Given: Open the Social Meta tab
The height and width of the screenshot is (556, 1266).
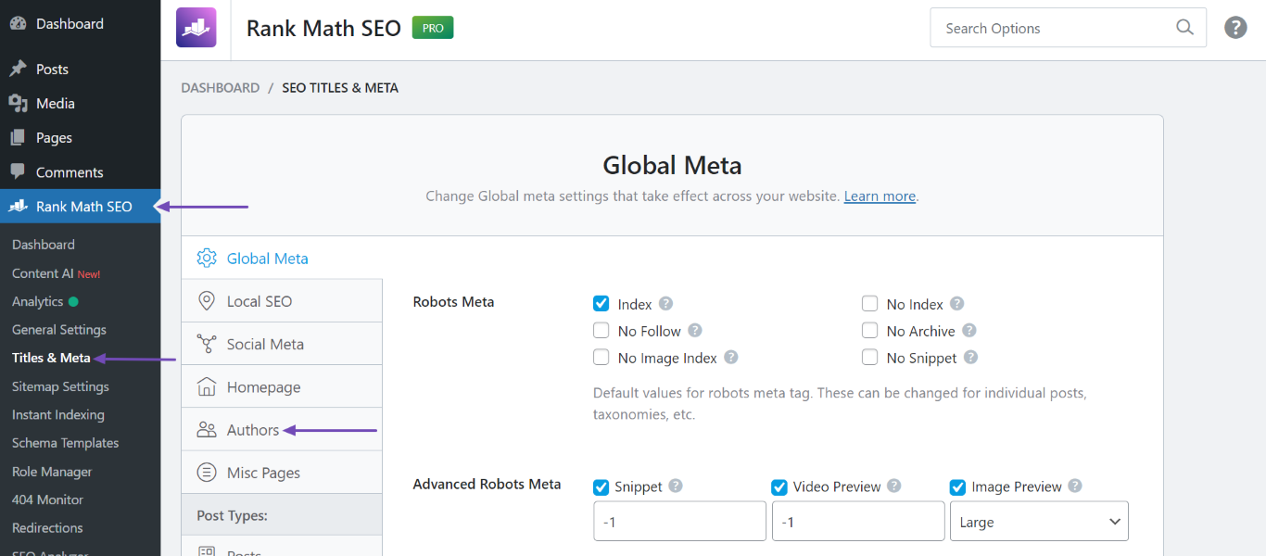Looking at the screenshot, I should point(282,344).
